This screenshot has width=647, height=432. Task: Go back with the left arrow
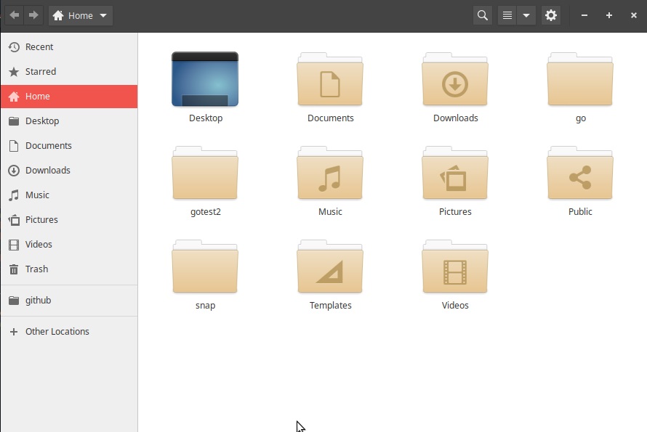pyautogui.click(x=14, y=15)
